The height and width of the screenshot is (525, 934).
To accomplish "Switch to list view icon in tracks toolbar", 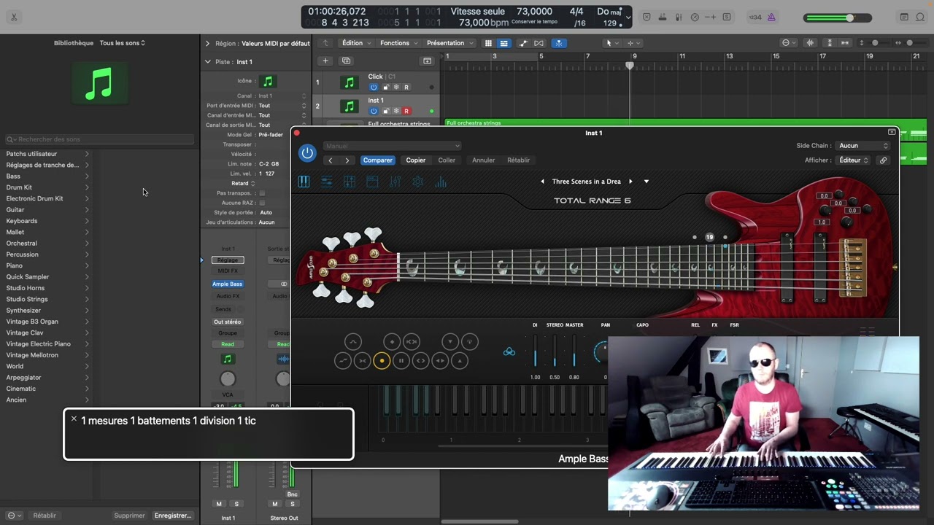I will 503,43.
